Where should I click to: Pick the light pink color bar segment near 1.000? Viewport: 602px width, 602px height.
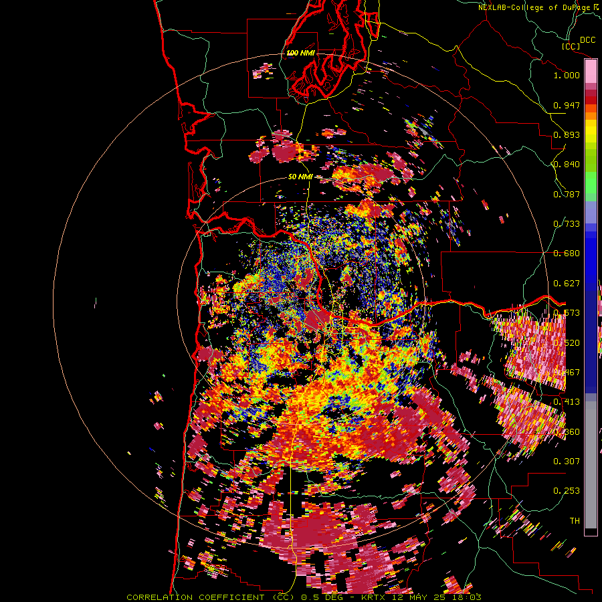[591, 71]
